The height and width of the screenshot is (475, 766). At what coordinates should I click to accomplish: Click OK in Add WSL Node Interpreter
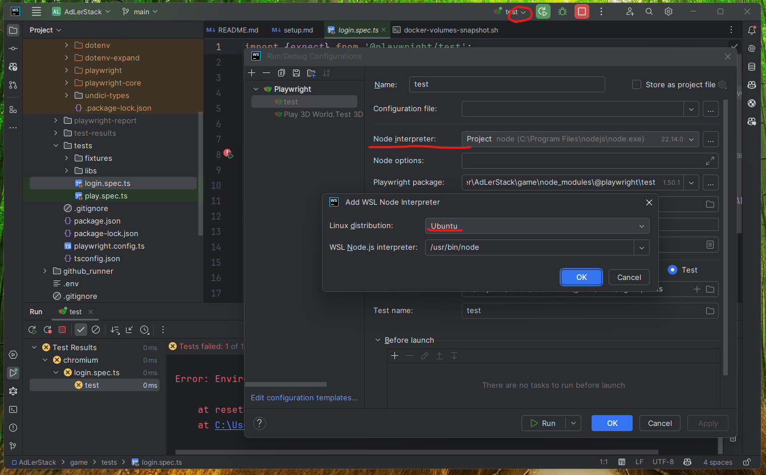point(581,277)
